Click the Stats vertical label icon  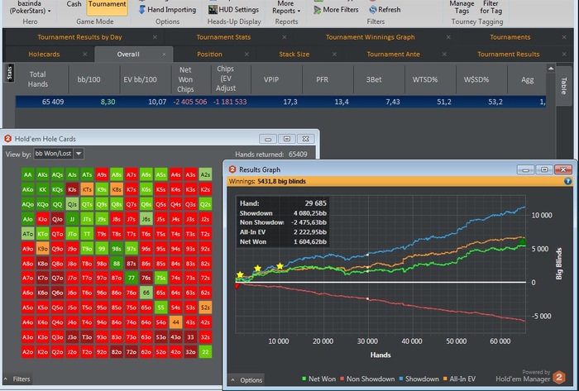pyautogui.click(x=10, y=73)
